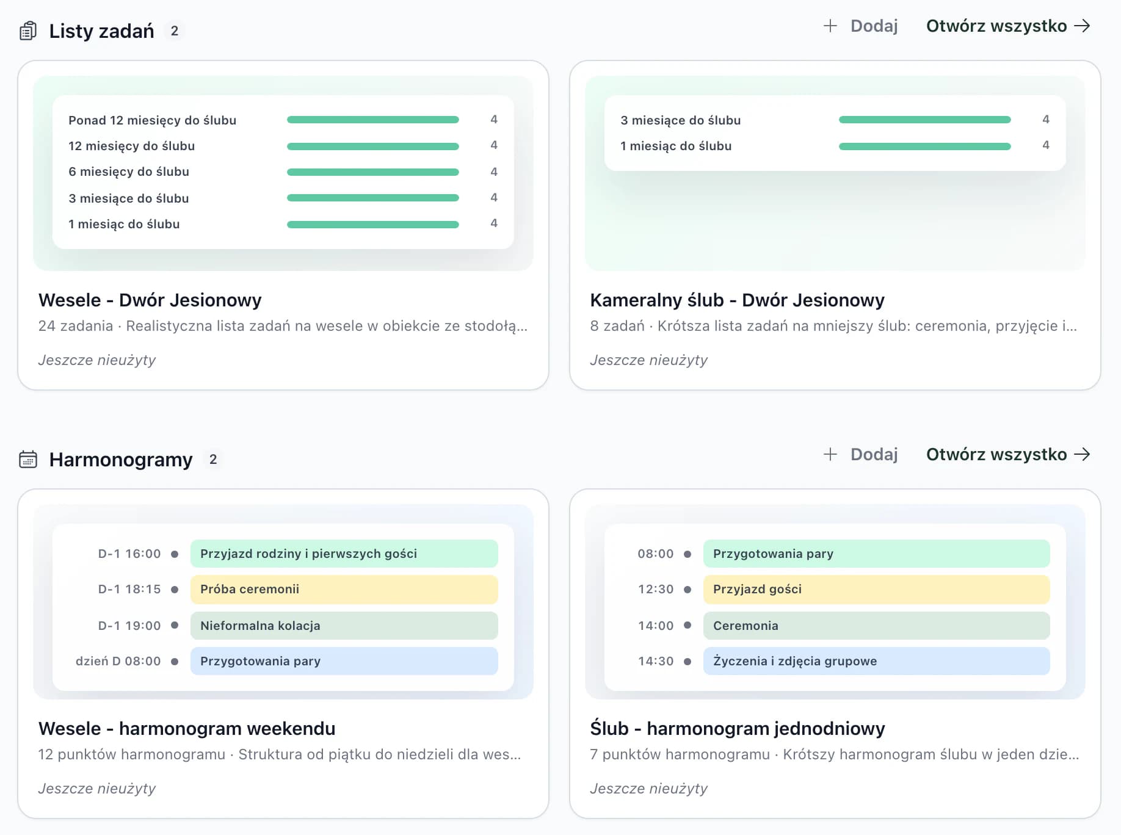Click the arrow icon beside Listy zadań's Otwórz wszystko
The height and width of the screenshot is (835, 1121).
point(1082,26)
